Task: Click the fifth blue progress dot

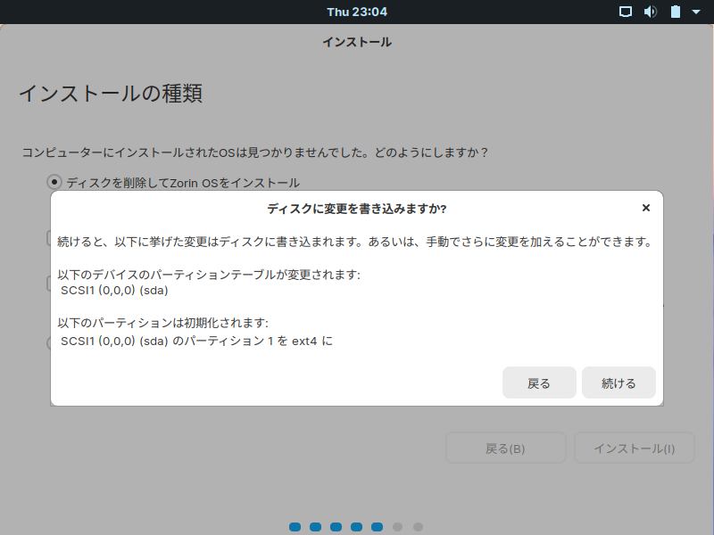Action: [x=377, y=527]
